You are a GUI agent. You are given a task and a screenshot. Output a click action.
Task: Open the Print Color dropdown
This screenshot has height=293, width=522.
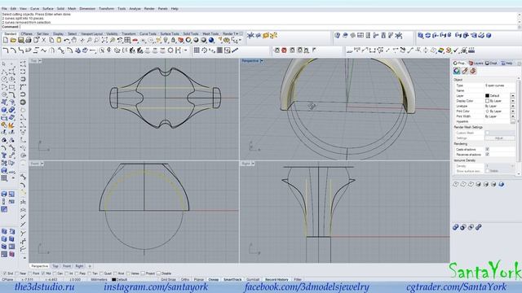tap(512, 111)
